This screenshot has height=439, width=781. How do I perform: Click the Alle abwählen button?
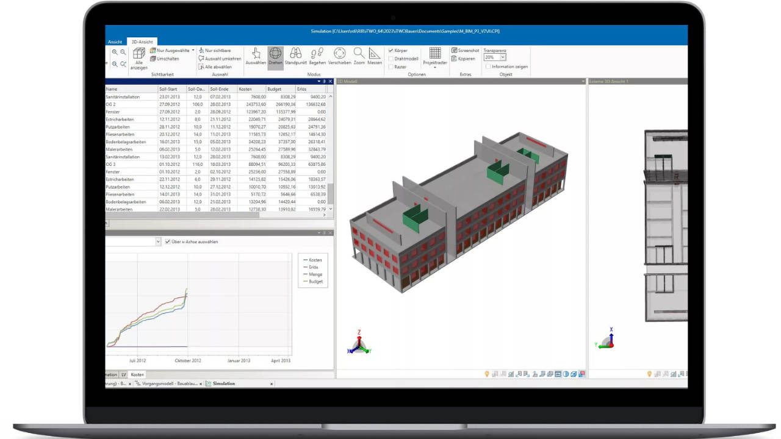(218, 67)
